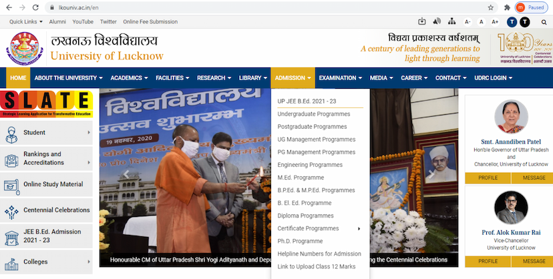Expand the Certificate Programmes submenu
The height and width of the screenshot is (279, 553).
pyautogui.click(x=319, y=228)
